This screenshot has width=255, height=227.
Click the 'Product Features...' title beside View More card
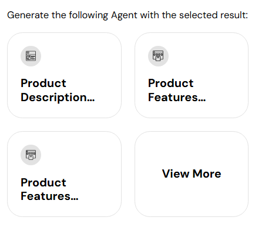49,189
